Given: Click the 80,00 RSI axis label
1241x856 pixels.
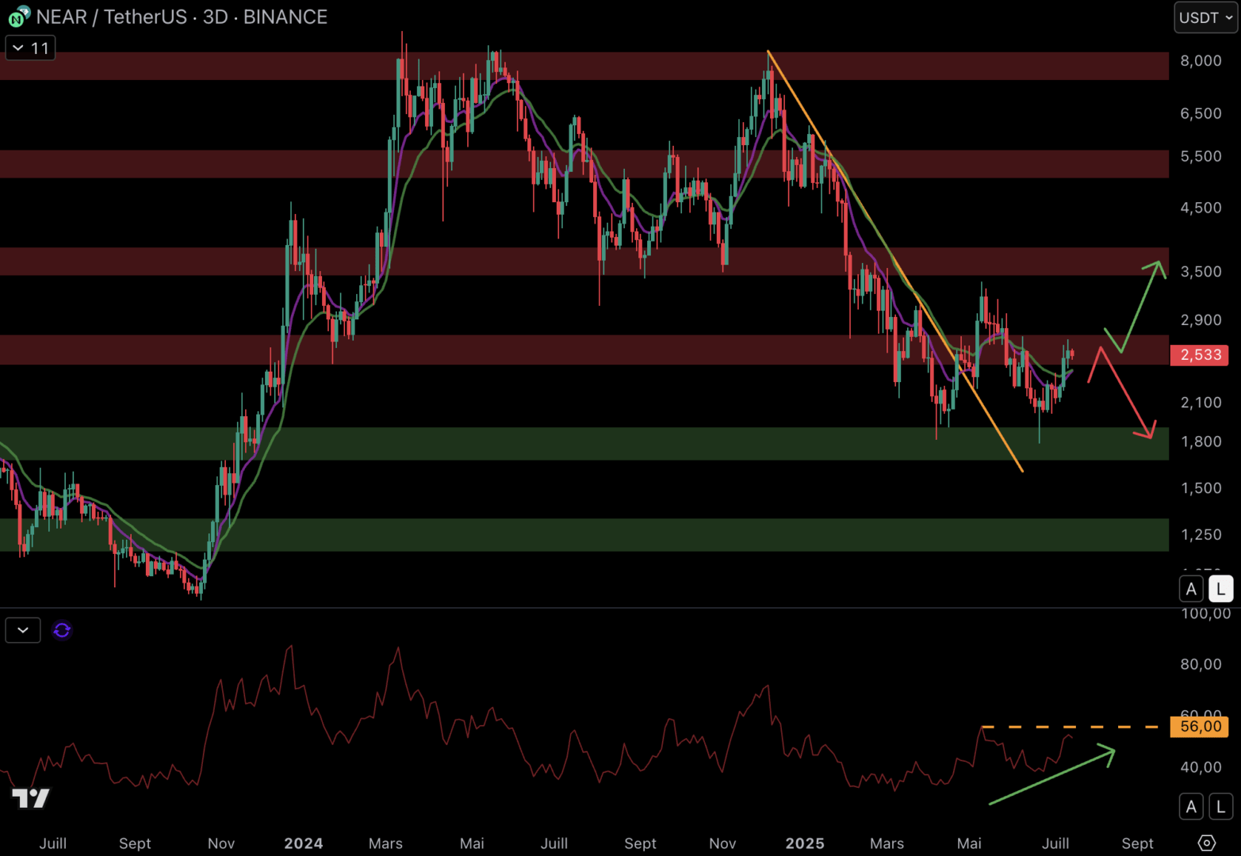Looking at the screenshot, I should click(1201, 664).
